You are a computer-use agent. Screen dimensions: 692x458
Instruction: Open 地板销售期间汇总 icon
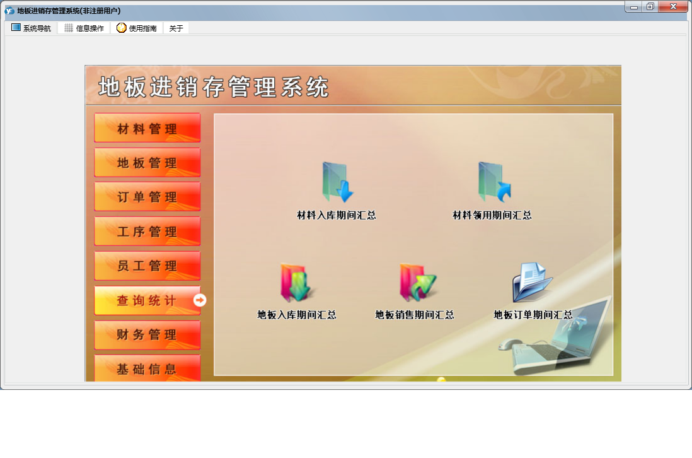417,283
